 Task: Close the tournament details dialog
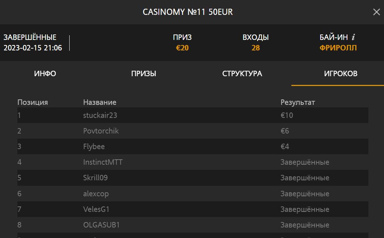pyautogui.click(x=376, y=12)
